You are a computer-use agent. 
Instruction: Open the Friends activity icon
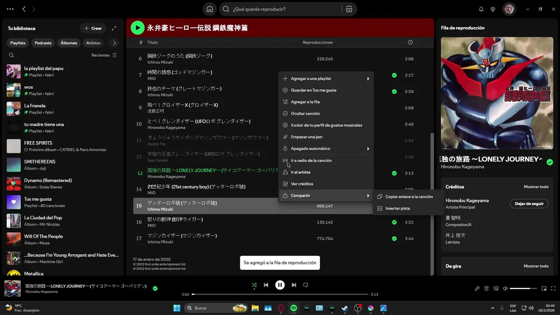[x=493, y=9]
